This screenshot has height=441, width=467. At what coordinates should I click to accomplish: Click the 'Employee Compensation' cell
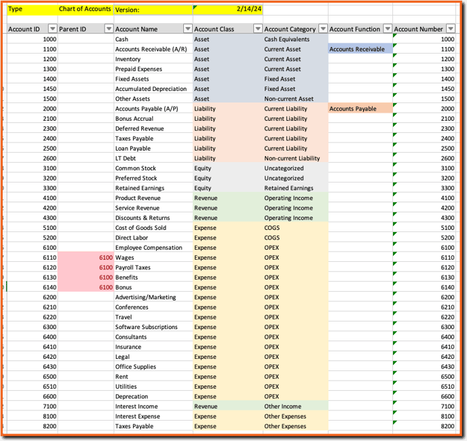[x=153, y=248]
